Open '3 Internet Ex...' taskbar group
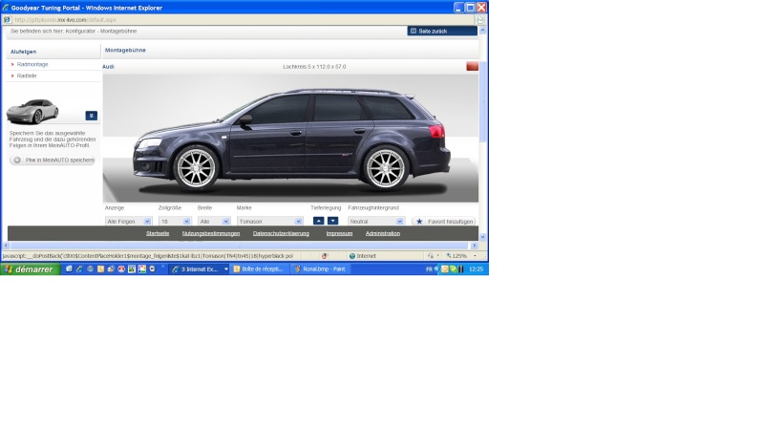Image resolution: width=764 pixels, height=430 pixels. tap(200, 269)
